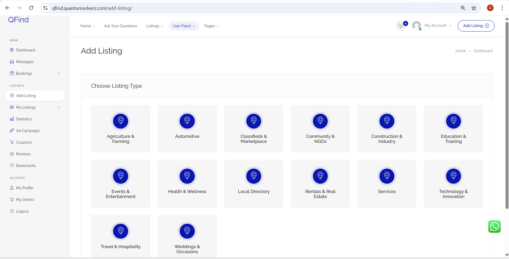Screen dimensions: 509x259
Task: Click the Ad Campaign rocket icon
Action: [12, 131]
